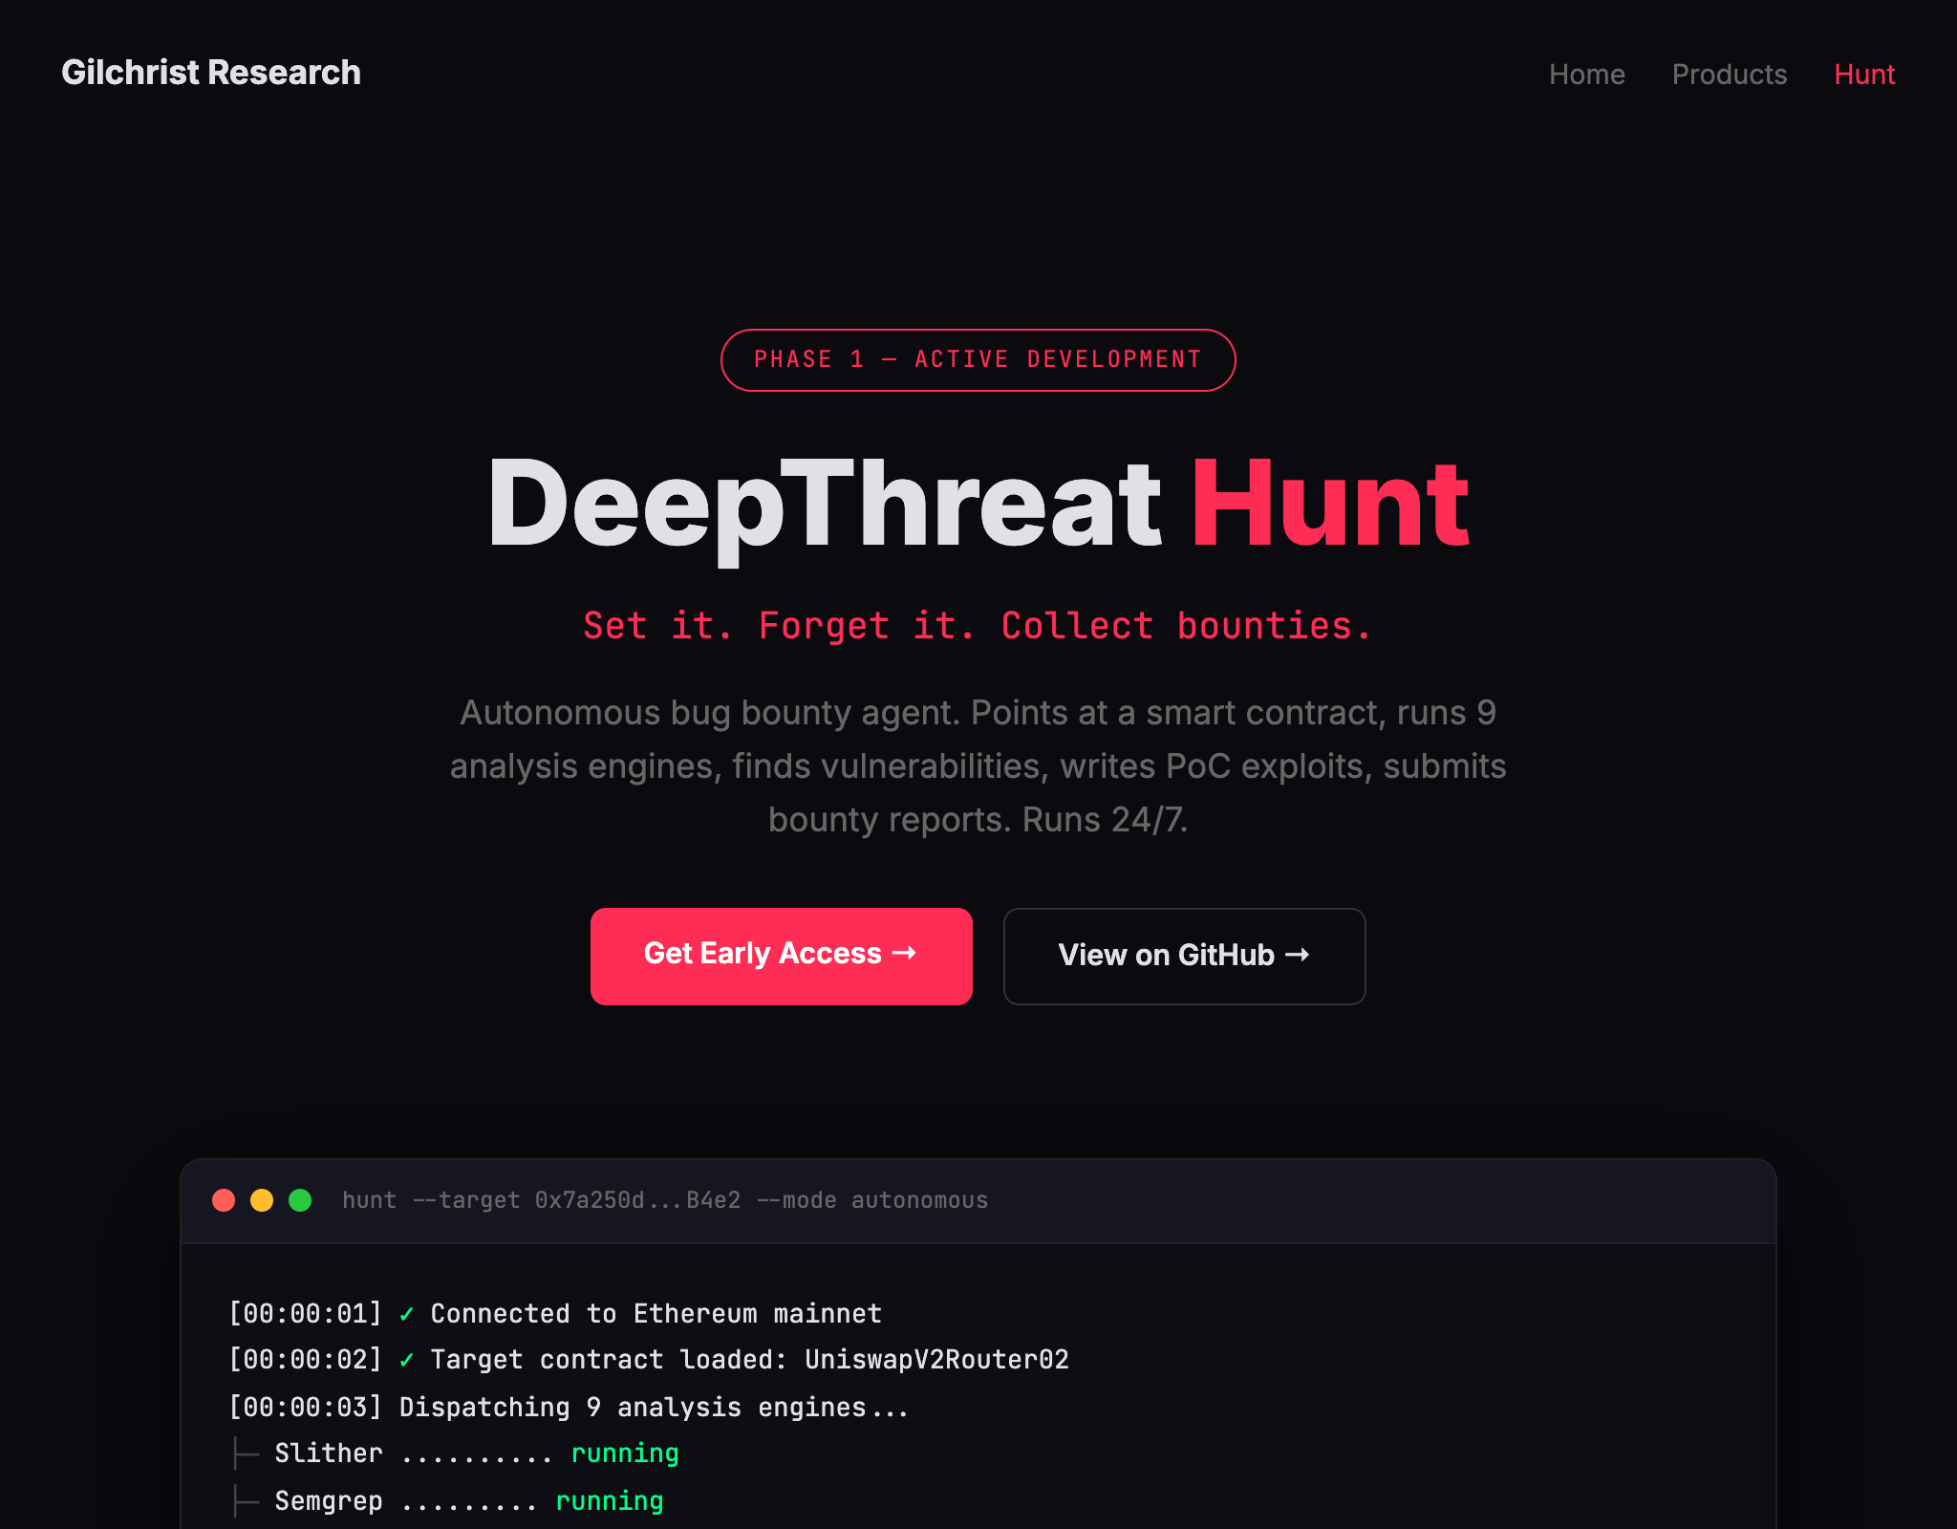This screenshot has height=1529, width=1957.
Task: Go to the Products page
Action: [x=1729, y=75]
